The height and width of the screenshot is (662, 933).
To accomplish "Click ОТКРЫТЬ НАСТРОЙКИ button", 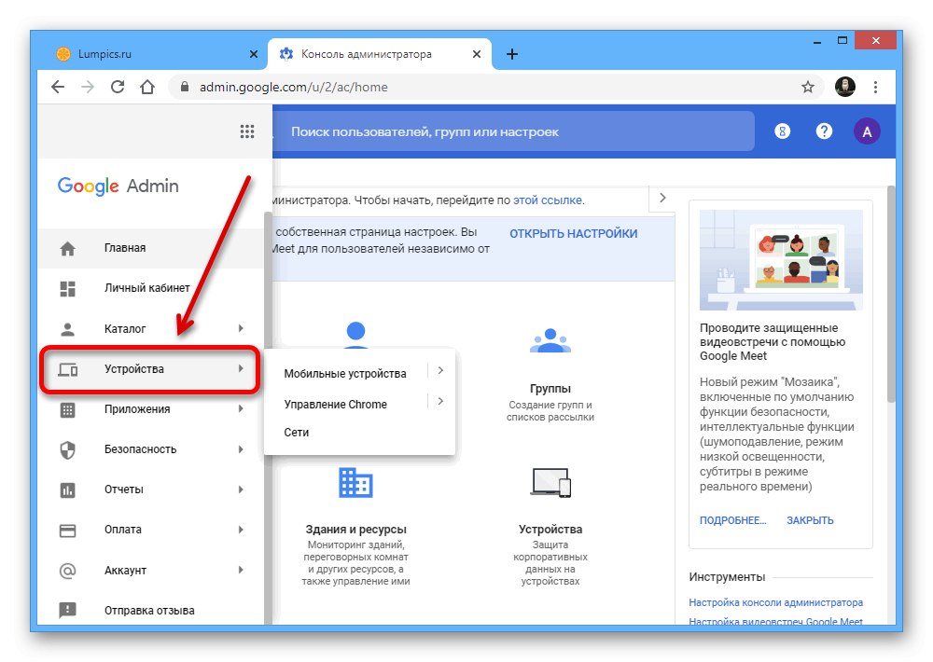I will point(573,234).
